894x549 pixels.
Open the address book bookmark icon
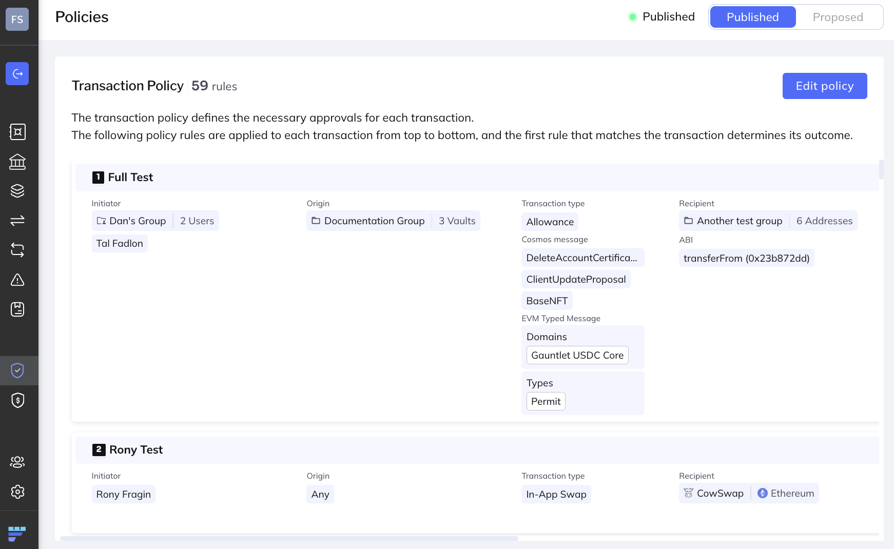coord(17,309)
